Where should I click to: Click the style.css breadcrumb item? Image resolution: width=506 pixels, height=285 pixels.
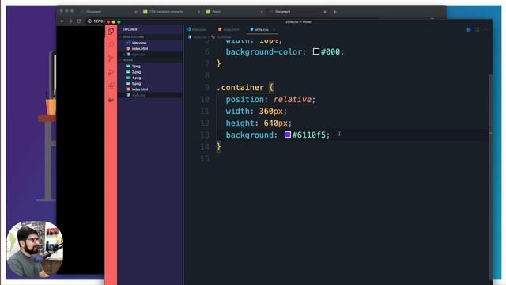[198, 37]
